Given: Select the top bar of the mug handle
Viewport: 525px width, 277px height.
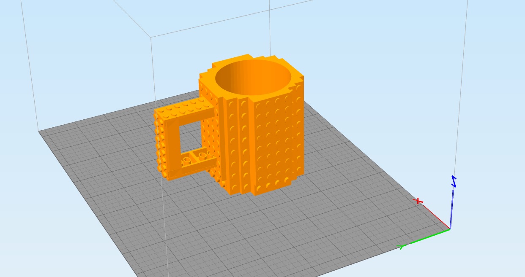Looking at the screenshot, I should pyautogui.click(x=185, y=110).
